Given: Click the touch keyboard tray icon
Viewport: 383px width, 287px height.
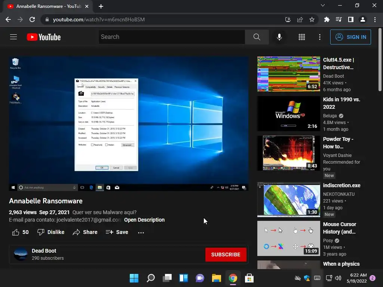Looking at the screenshot, I should [317, 278].
